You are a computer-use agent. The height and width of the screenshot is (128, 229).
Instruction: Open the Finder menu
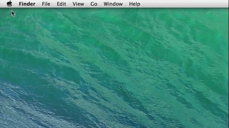(27, 4)
